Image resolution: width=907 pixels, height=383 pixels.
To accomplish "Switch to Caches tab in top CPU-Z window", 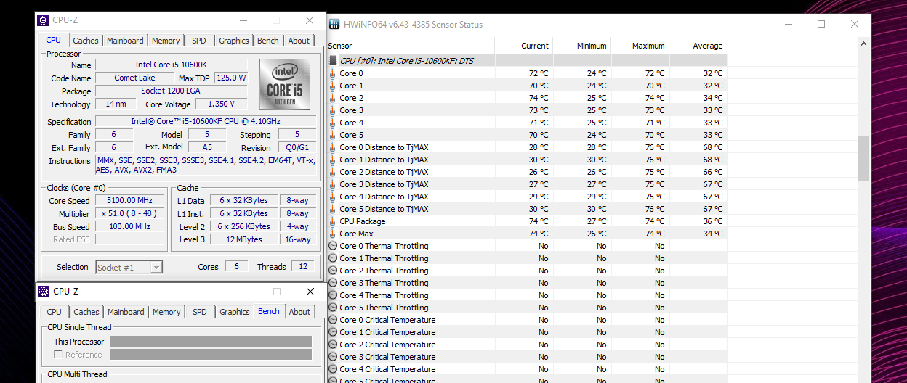I will point(86,41).
